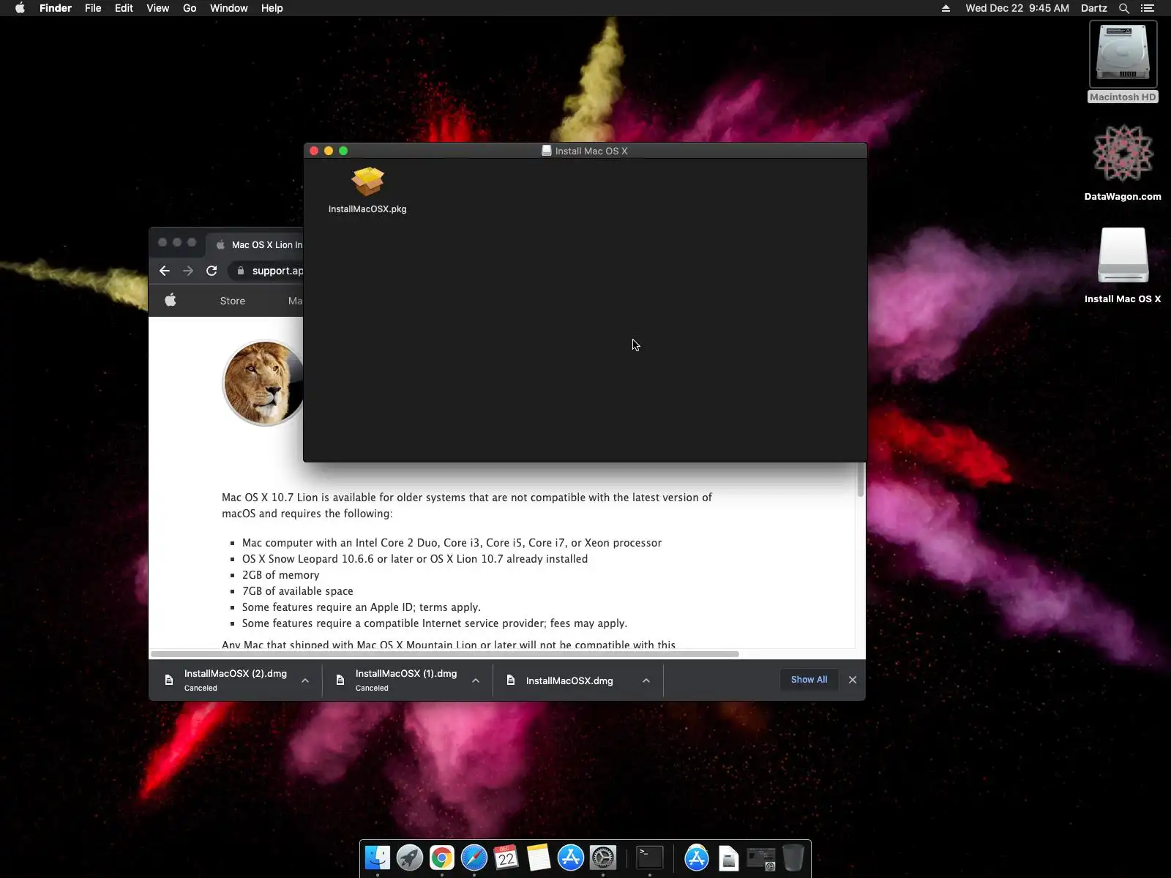Switch to the Mac OS X Lion Chrome tab

256,244
